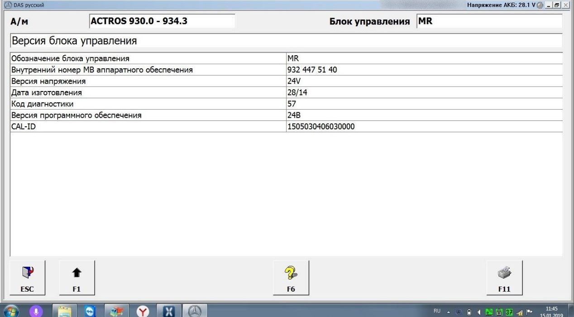
Task: Select row 'Версия напряжения'
Action: pos(286,81)
